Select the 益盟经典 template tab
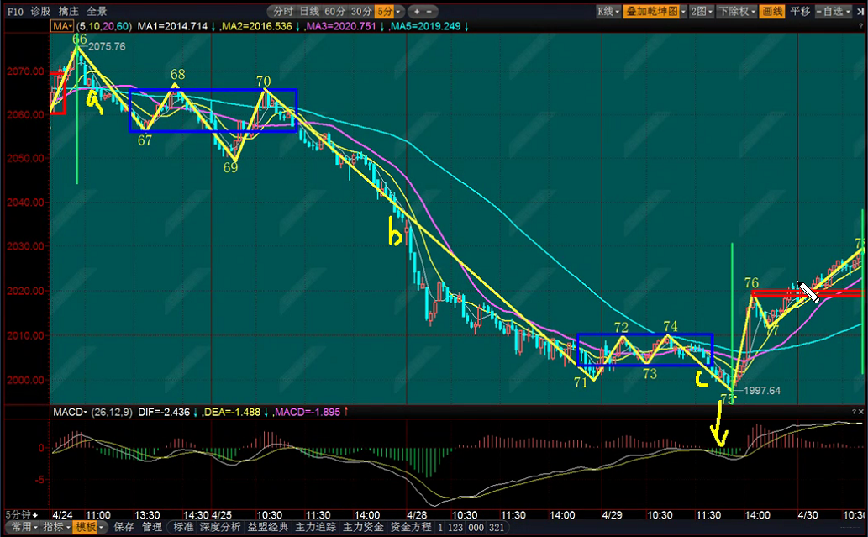 click(x=268, y=527)
